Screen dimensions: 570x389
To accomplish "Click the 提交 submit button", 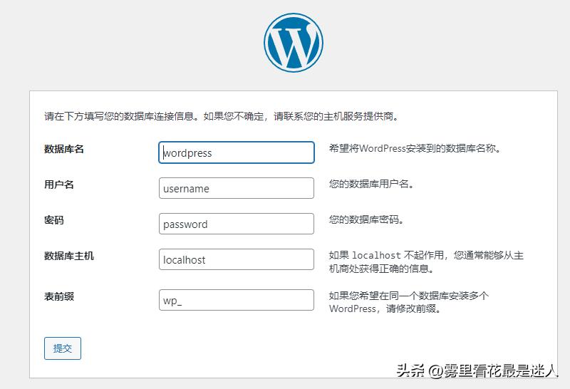I will [63, 348].
